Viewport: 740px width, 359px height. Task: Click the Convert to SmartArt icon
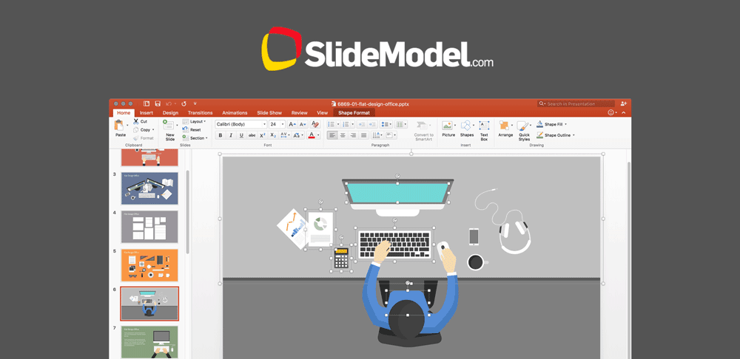pyautogui.click(x=422, y=126)
